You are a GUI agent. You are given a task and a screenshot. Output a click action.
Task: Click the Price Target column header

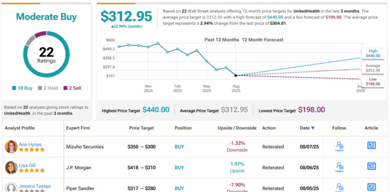coord(141,128)
